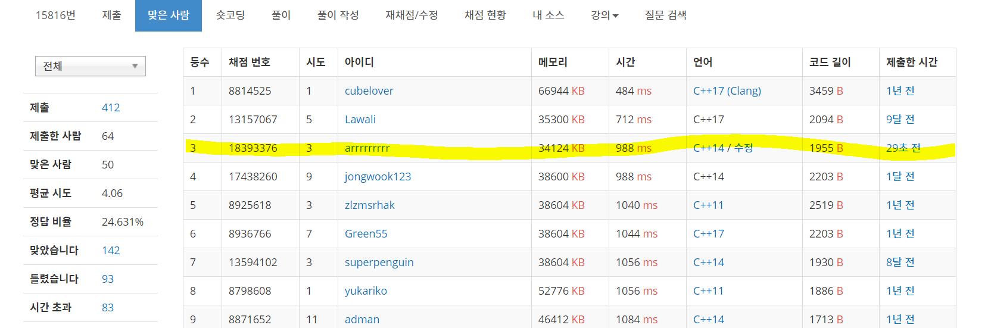991x328 pixels.
Task: Go to the 제출 tab
Action: 111,15
